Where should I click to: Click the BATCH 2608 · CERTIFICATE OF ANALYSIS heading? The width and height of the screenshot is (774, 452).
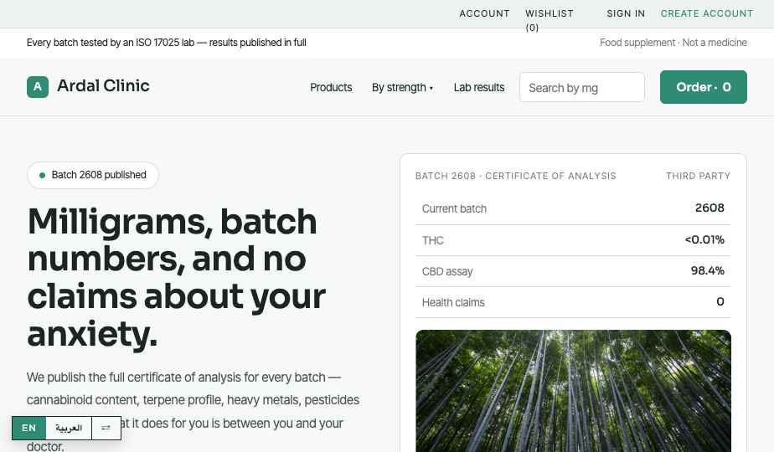pyautogui.click(x=516, y=176)
